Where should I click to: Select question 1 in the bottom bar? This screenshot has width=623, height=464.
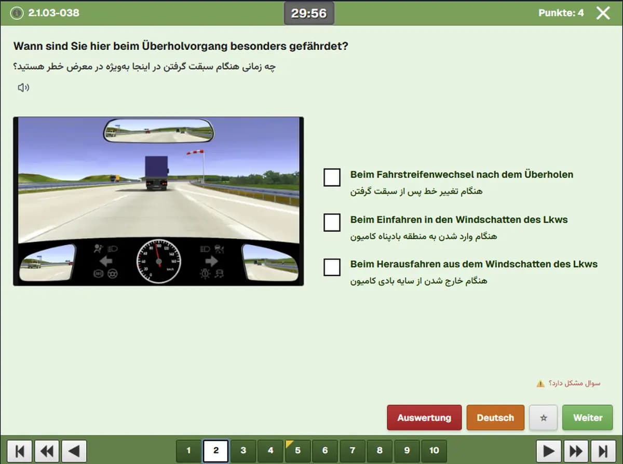tap(188, 451)
